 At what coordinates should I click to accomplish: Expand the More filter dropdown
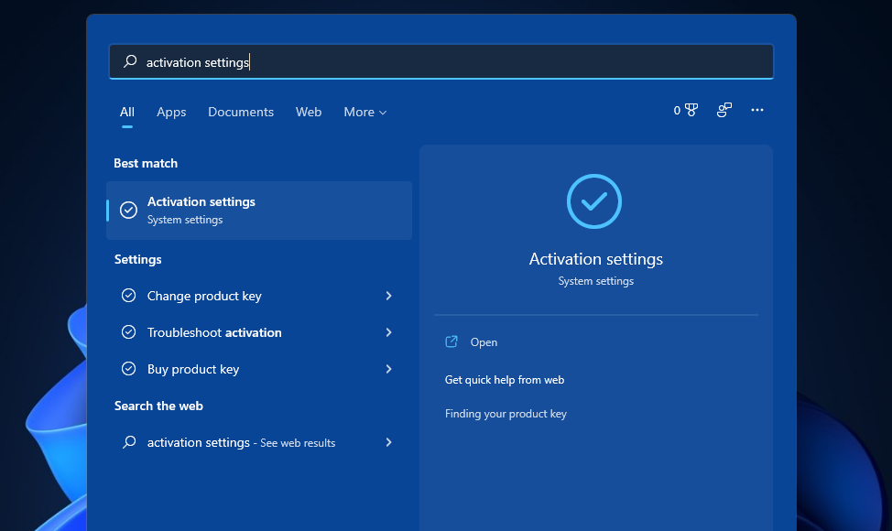pyautogui.click(x=364, y=112)
